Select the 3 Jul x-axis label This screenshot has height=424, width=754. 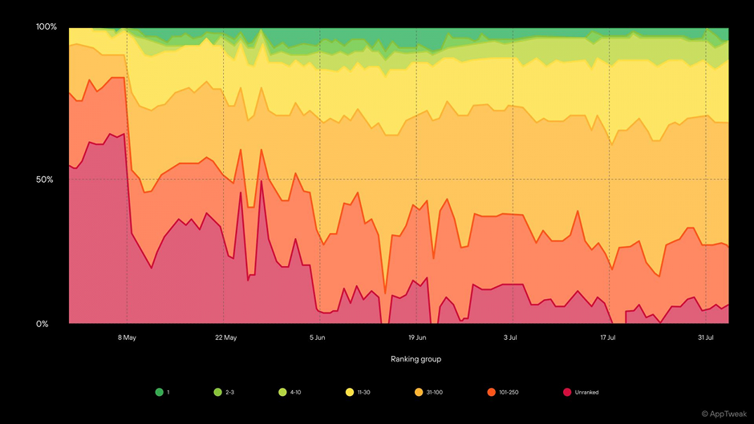point(509,337)
